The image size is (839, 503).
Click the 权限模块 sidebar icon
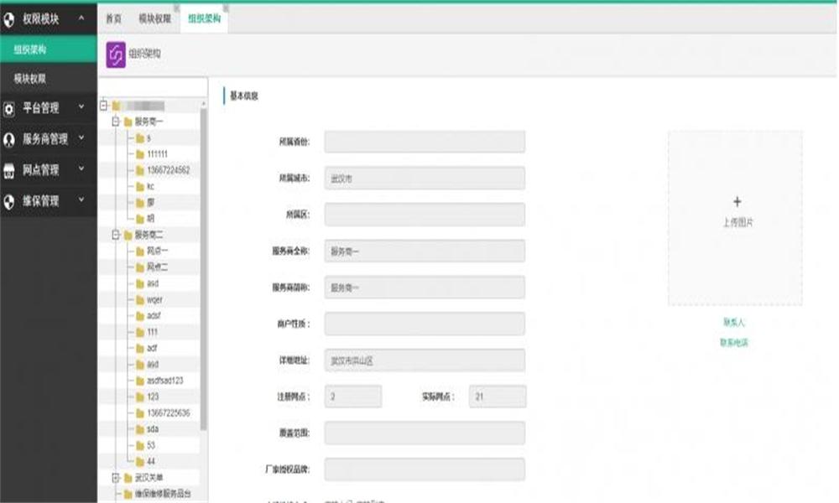[9, 18]
